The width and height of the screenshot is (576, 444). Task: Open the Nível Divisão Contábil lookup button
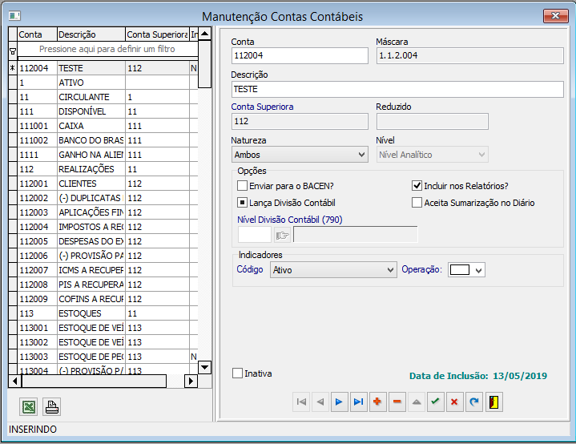pos(283,235)
